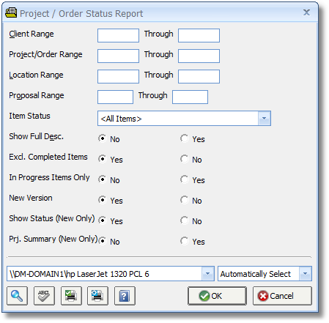Close the dialog with the X
This screenshot has height=323, width=329.
(x=306, y=12)
